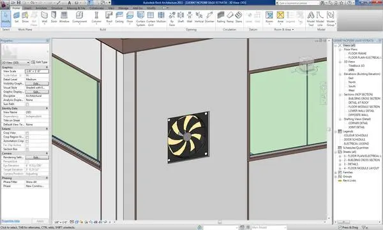383x230 pixels.
Task: Select the Window tool
Action: click(64, 18)
